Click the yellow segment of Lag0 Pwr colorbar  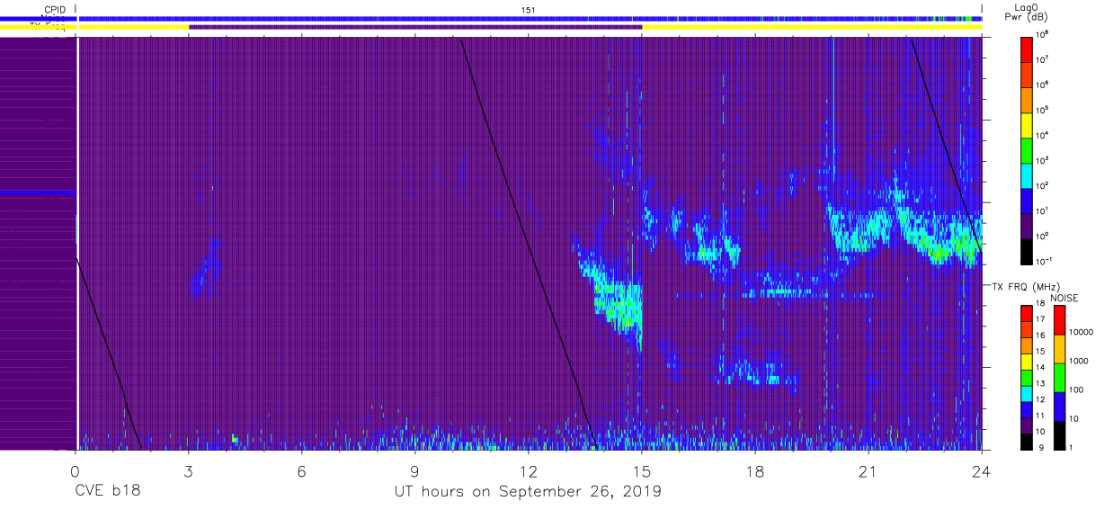1027,124
